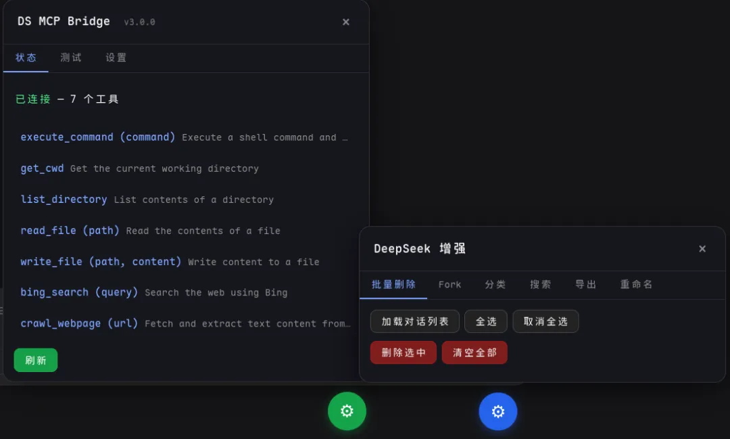730x439 pixels.
Task: Open the 分类 tab
Action: pos(495,284)
